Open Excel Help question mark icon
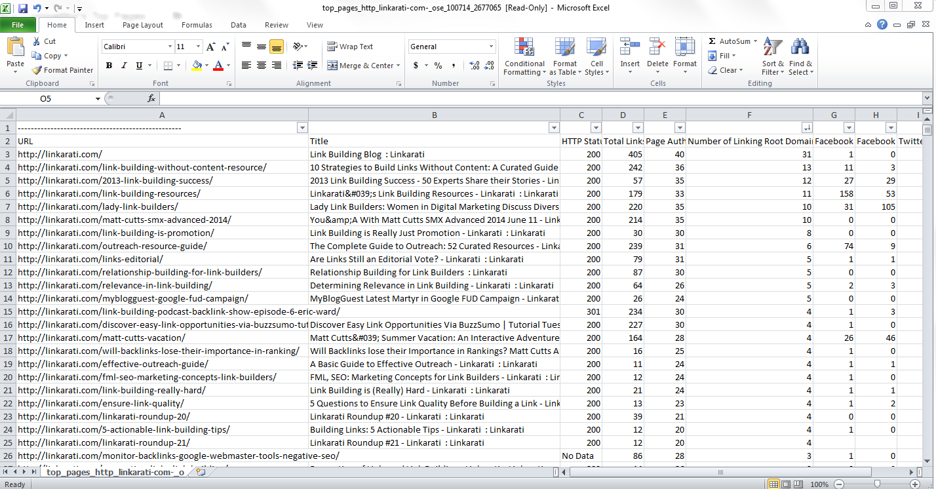Screen dimensions: 936x489 [883, 25]
